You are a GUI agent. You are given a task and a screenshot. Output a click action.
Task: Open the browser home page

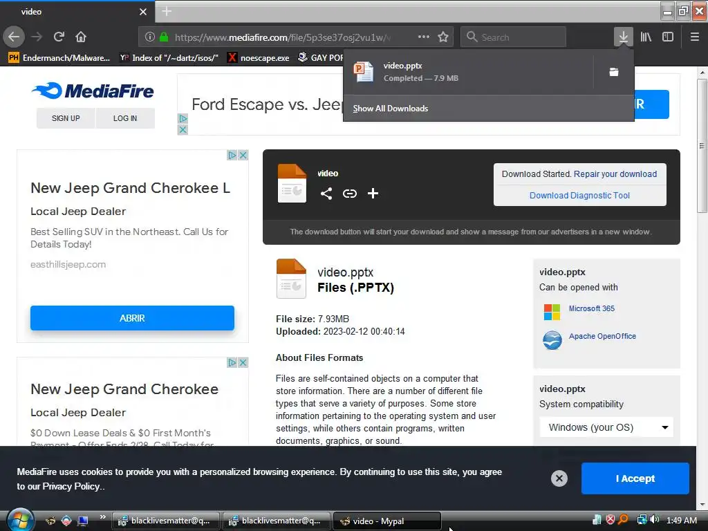point(81,37)
